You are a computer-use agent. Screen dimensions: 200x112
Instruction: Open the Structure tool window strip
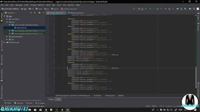pyautogui.click(x=2, y=45)
